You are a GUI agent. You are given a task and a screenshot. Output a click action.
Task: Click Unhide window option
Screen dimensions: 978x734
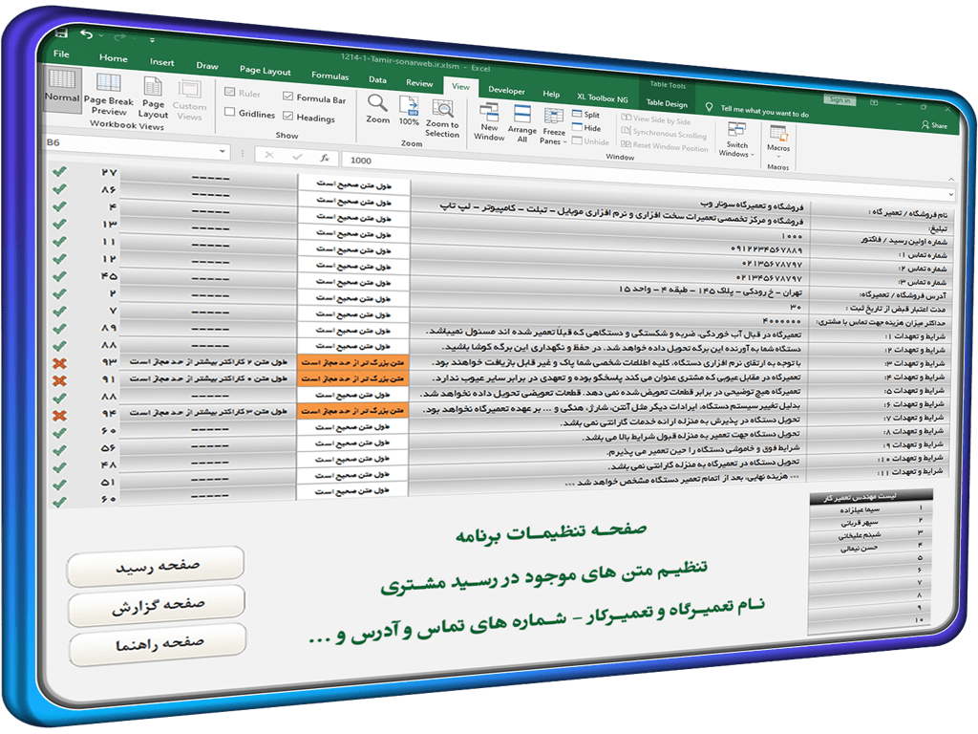(x=589, y=141)
